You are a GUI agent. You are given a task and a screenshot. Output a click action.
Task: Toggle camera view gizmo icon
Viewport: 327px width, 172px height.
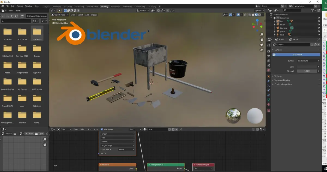(x=262, y=45)
